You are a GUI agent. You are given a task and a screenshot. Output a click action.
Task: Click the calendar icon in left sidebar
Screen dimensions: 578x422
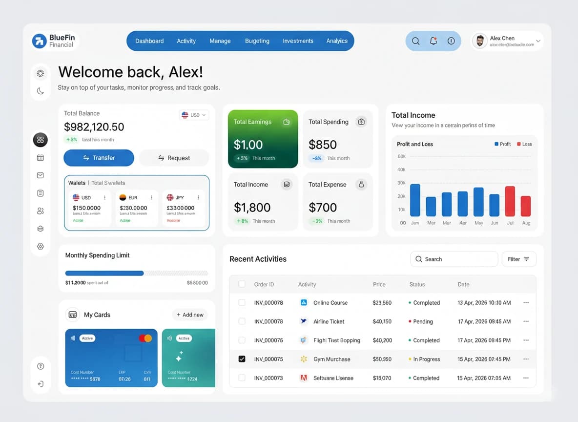[41, 158]
